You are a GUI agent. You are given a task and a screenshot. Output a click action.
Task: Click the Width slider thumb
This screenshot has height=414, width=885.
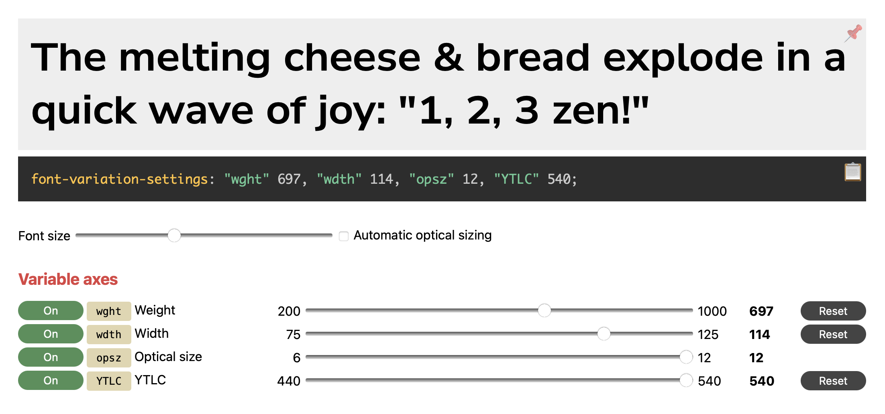click(604, 334)
